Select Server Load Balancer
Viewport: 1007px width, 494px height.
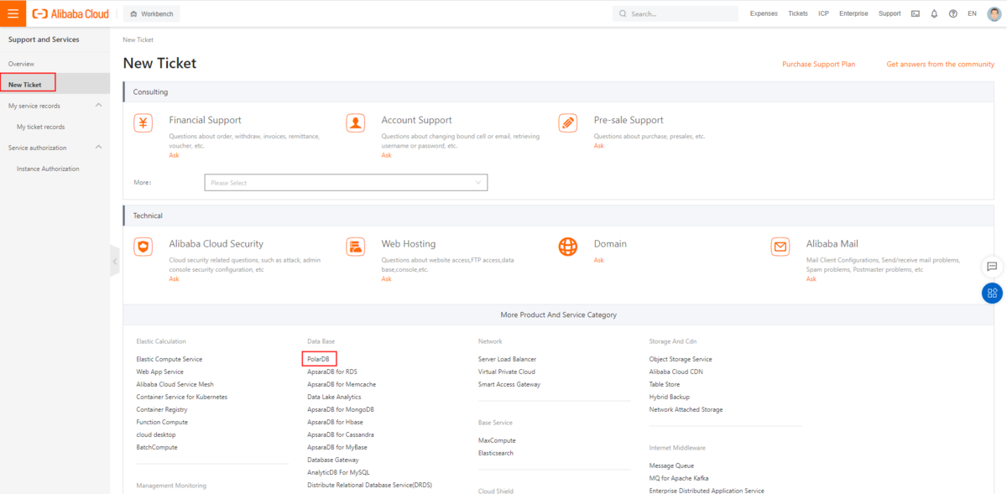[x=507, y=359]
